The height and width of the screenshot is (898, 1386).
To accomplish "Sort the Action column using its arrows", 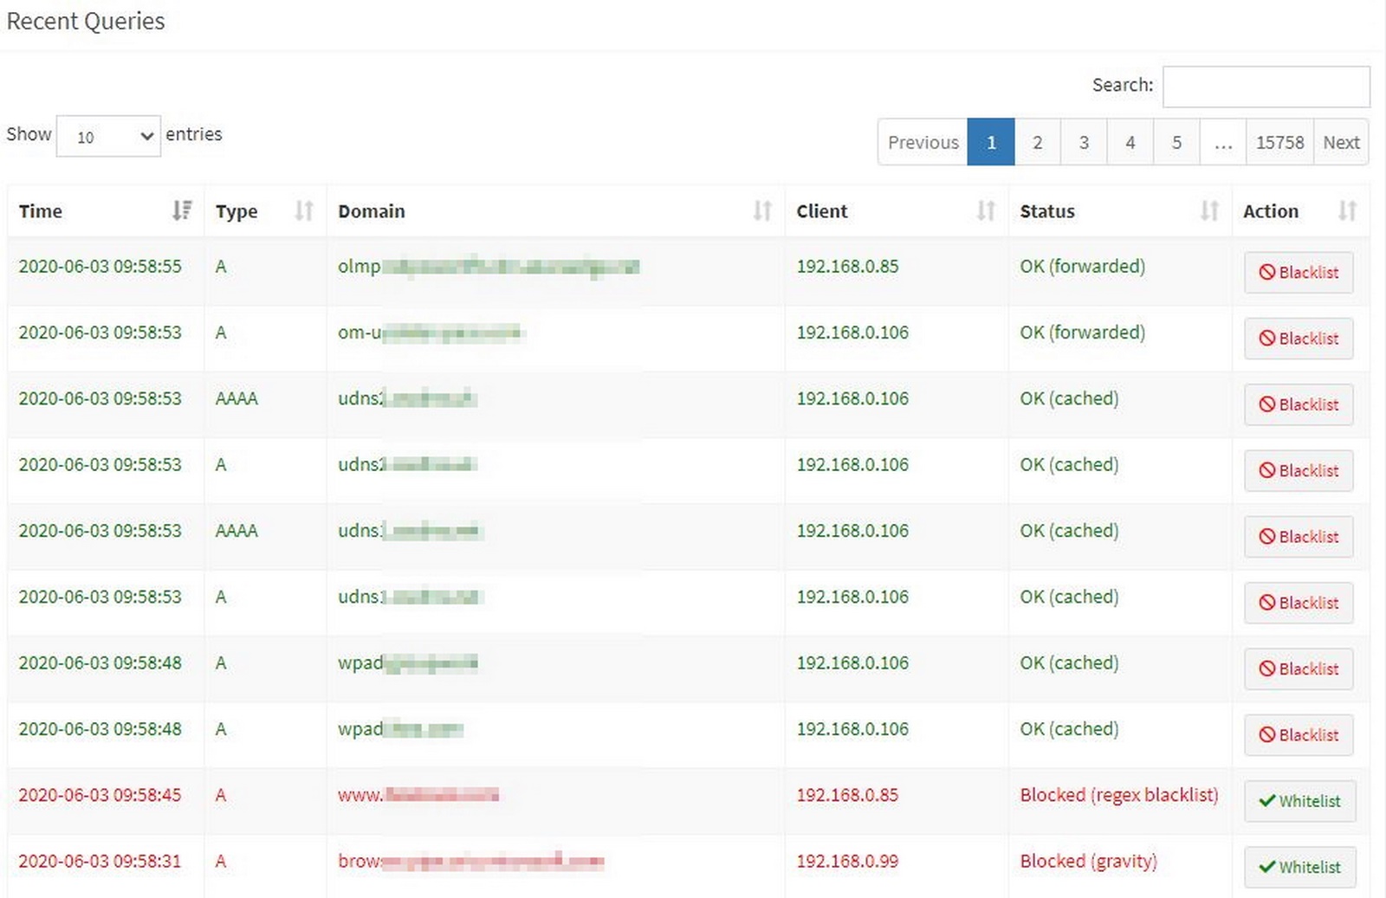I will (x=1346, y=210).
